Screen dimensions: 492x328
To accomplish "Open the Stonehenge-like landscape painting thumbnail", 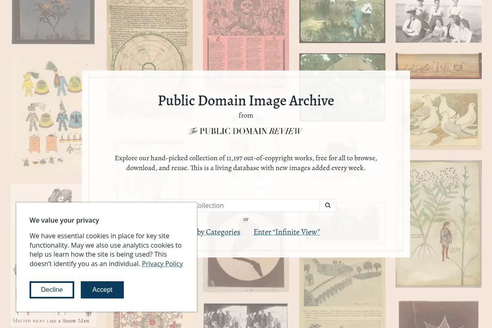I will pos(439,66).
